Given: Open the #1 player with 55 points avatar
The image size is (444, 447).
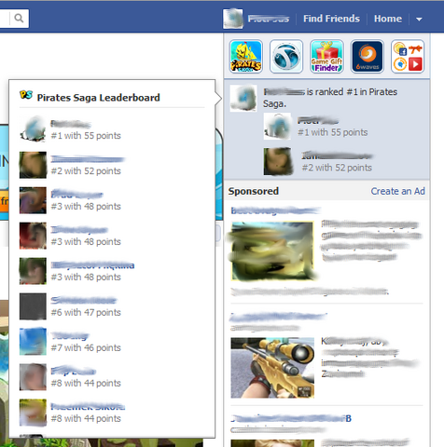Looking at the screenshot, I should point(33,129).
